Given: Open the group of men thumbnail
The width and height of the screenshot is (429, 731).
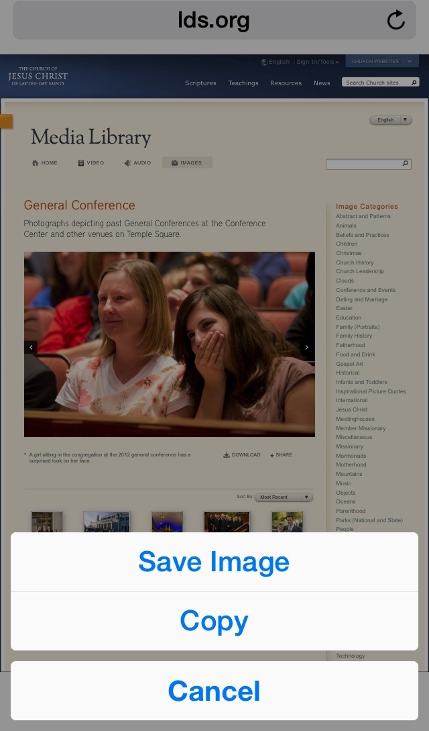Looking at the screenshot, I should pyautogui.click(x=227, y=522).
